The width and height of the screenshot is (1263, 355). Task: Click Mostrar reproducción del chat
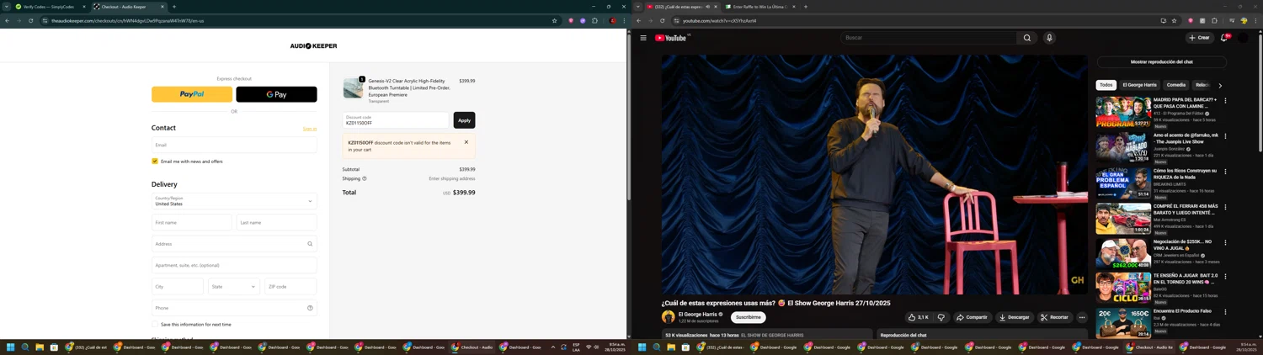click(1161, 61)
